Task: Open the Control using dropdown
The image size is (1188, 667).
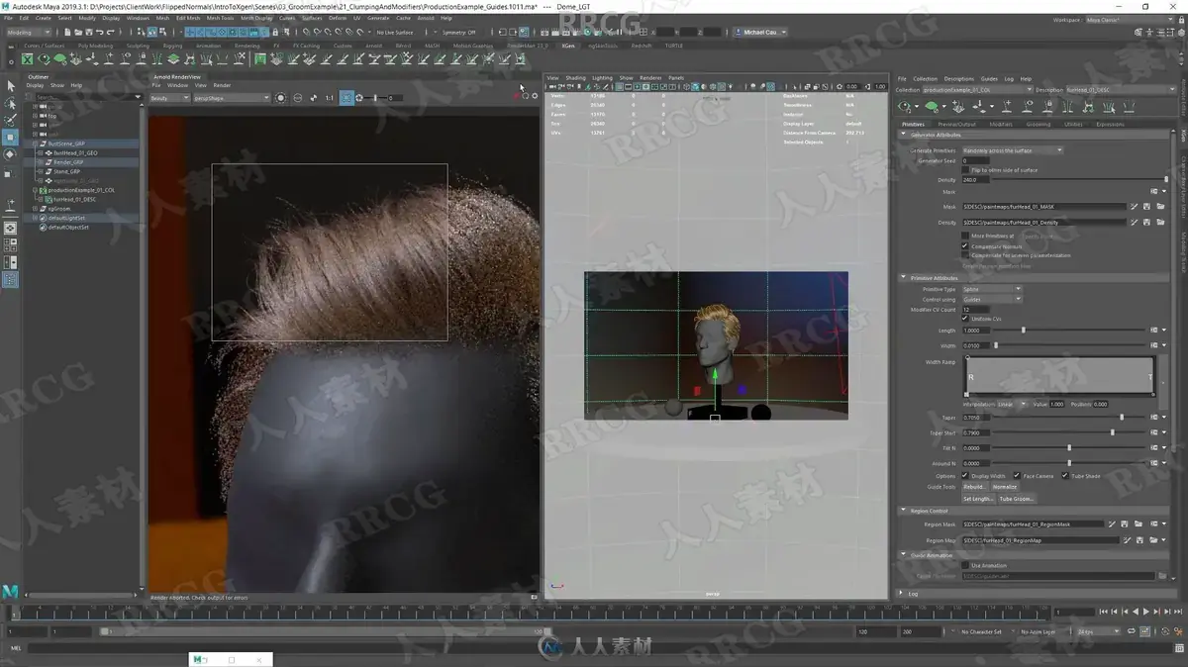Action: click(991, 299)
